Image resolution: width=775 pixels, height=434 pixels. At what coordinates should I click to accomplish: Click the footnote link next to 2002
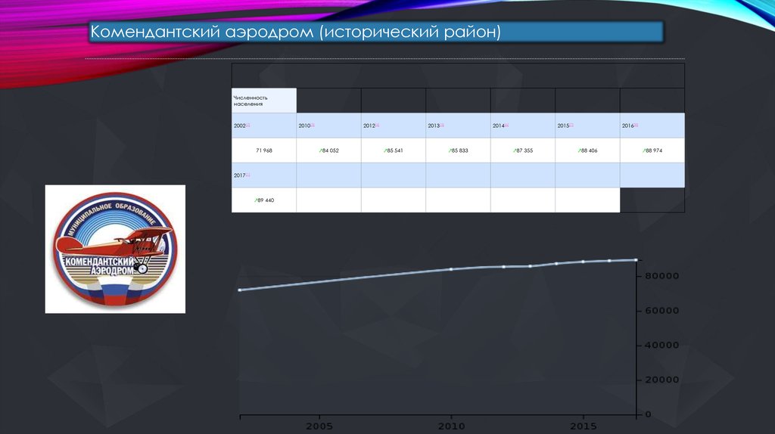tap(248, 125)
